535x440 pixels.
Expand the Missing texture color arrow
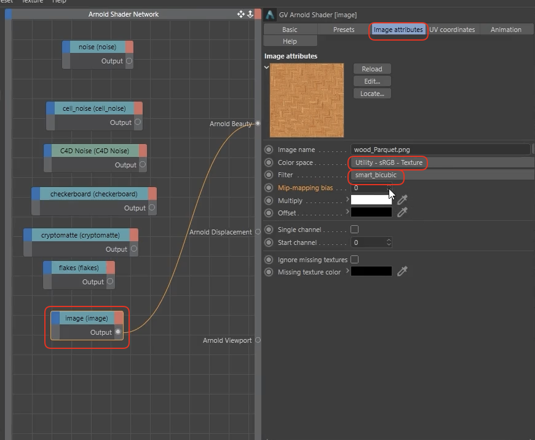(347, 271)
